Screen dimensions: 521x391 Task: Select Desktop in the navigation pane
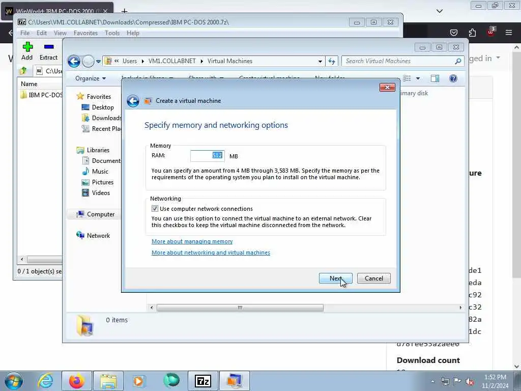coord(103,107)
